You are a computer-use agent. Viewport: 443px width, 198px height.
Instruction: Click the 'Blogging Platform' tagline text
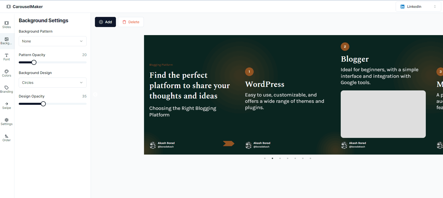point(161,65)
